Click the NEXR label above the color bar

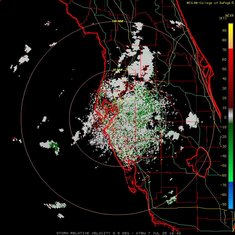click(x=229, y=16)
